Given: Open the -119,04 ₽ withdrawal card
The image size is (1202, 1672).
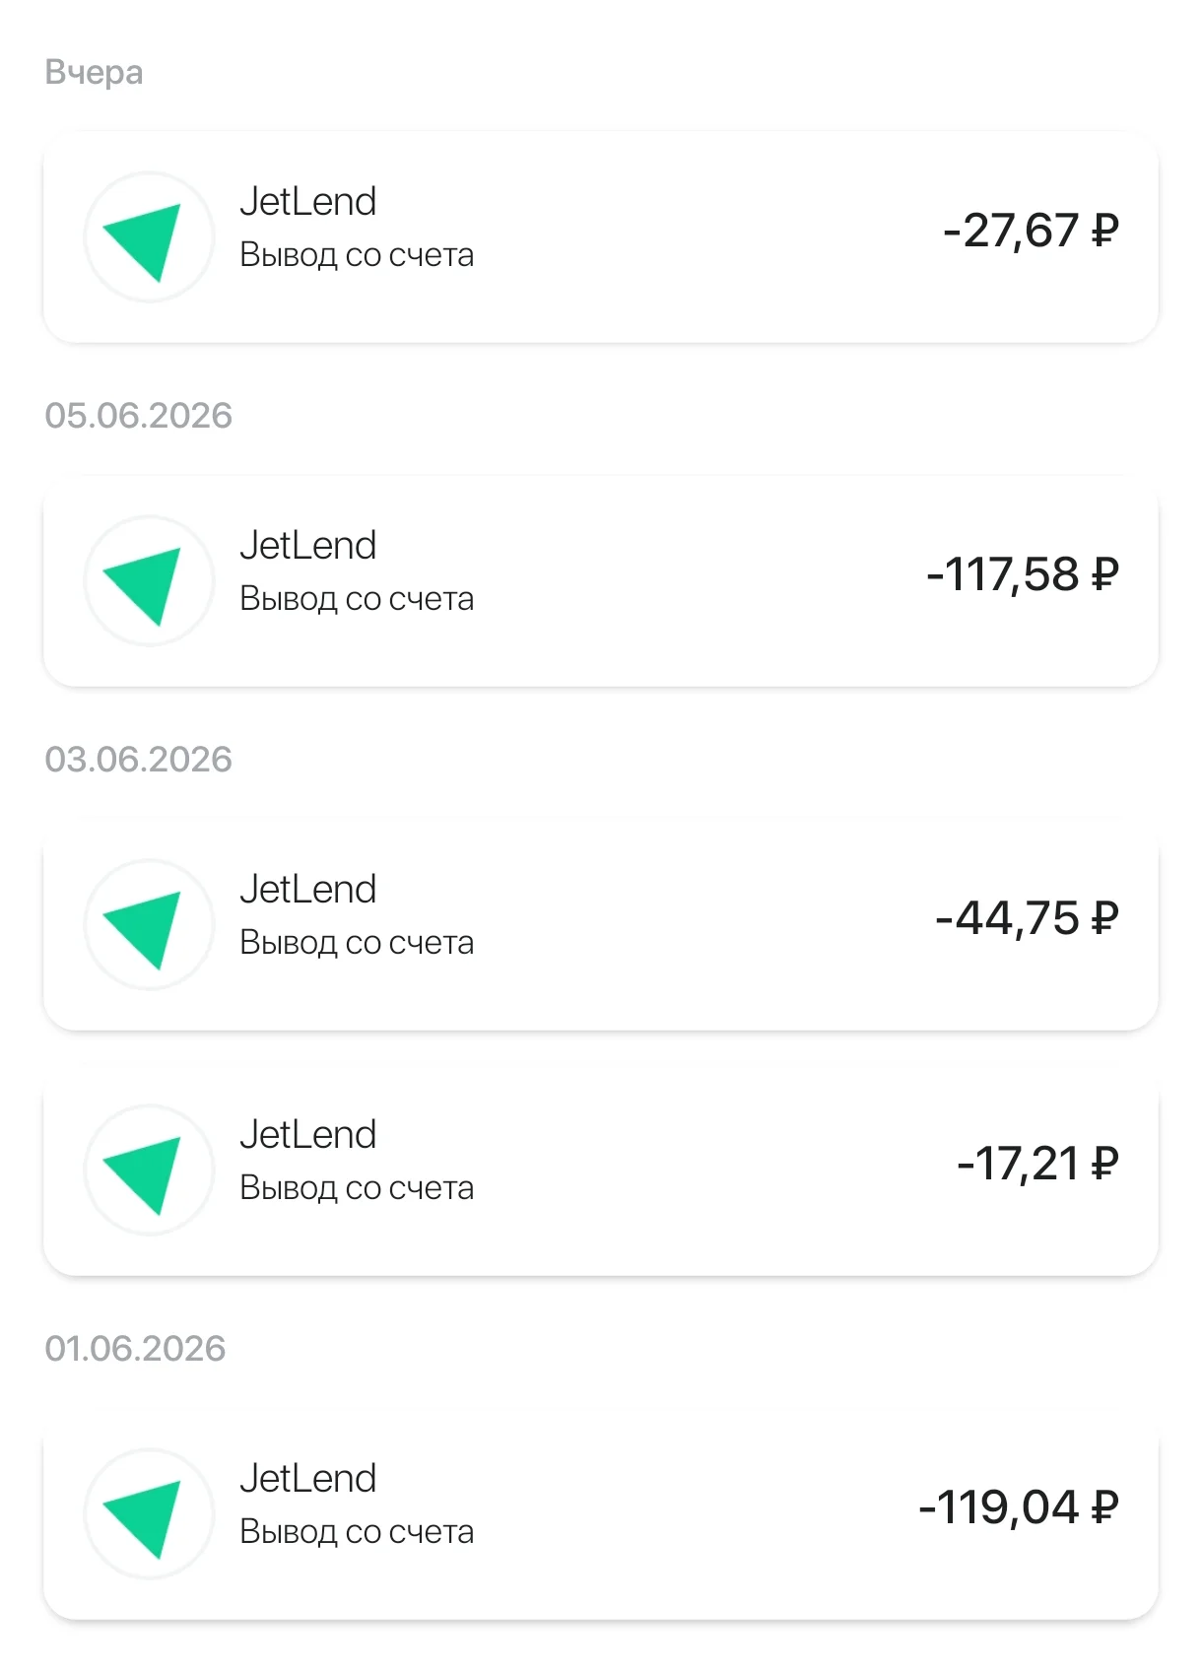Looking at the screenshot, I should (601, 1514).
